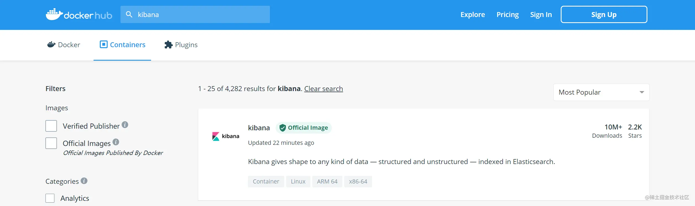Tick the Analytics category checkbox

click(50, 198)
